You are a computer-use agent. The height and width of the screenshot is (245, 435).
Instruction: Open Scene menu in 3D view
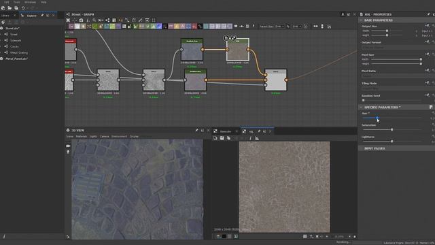tap(69, 136)
